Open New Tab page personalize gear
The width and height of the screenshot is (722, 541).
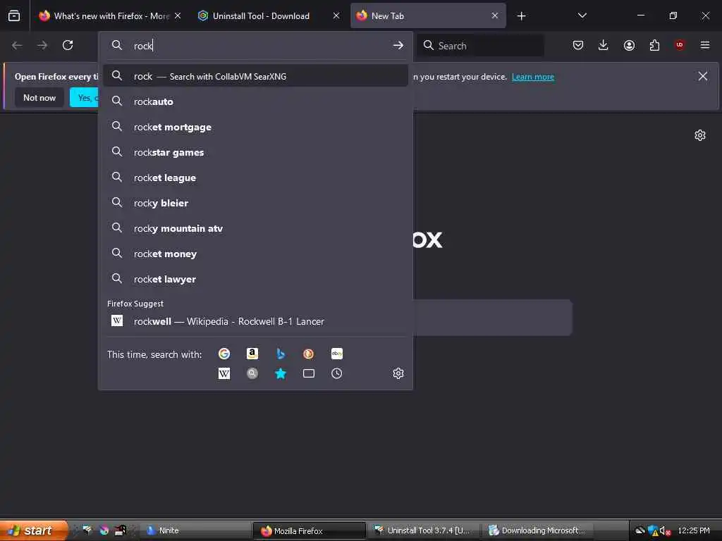(700, 135)
